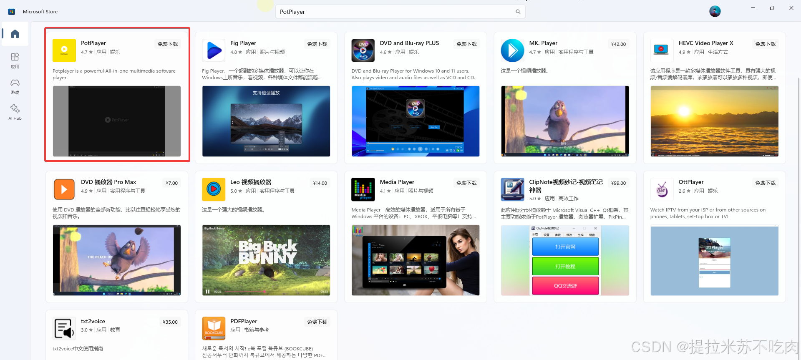Click the Potplayer description text
The width and height of the screenshot is (801, 360).
[x=114, y=74]
